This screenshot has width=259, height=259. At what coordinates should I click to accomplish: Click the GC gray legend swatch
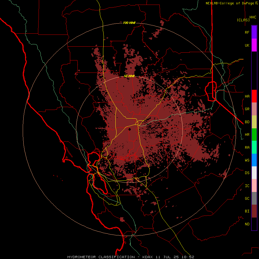tap(254, 198)
